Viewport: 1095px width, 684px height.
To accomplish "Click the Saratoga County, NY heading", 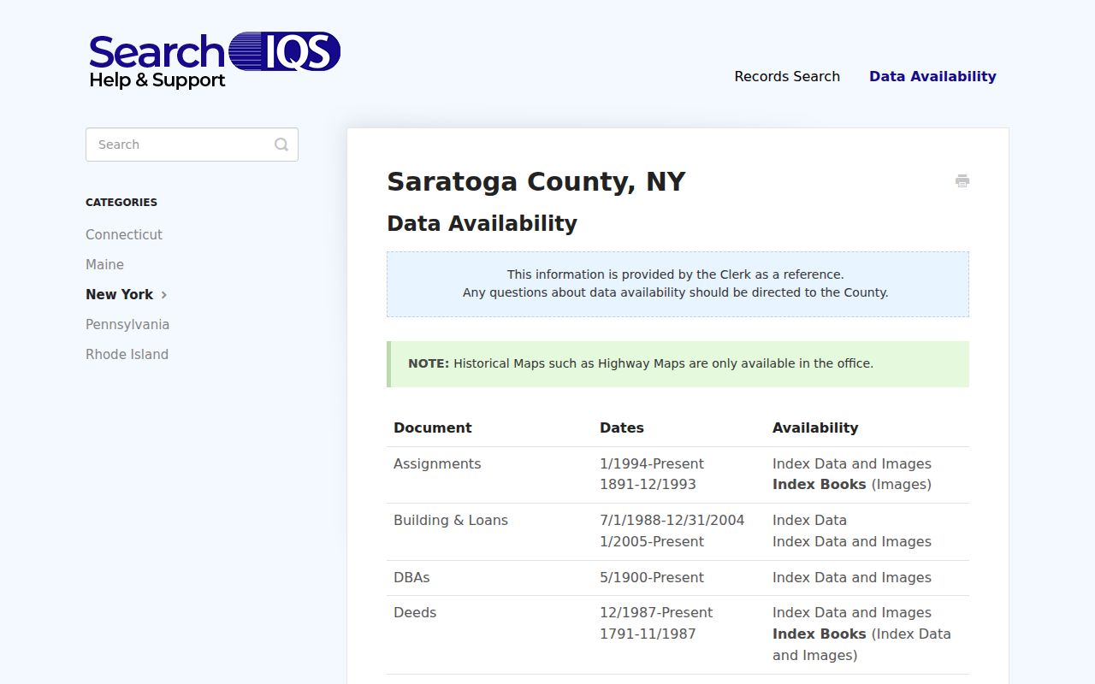I will pos(536,181).
